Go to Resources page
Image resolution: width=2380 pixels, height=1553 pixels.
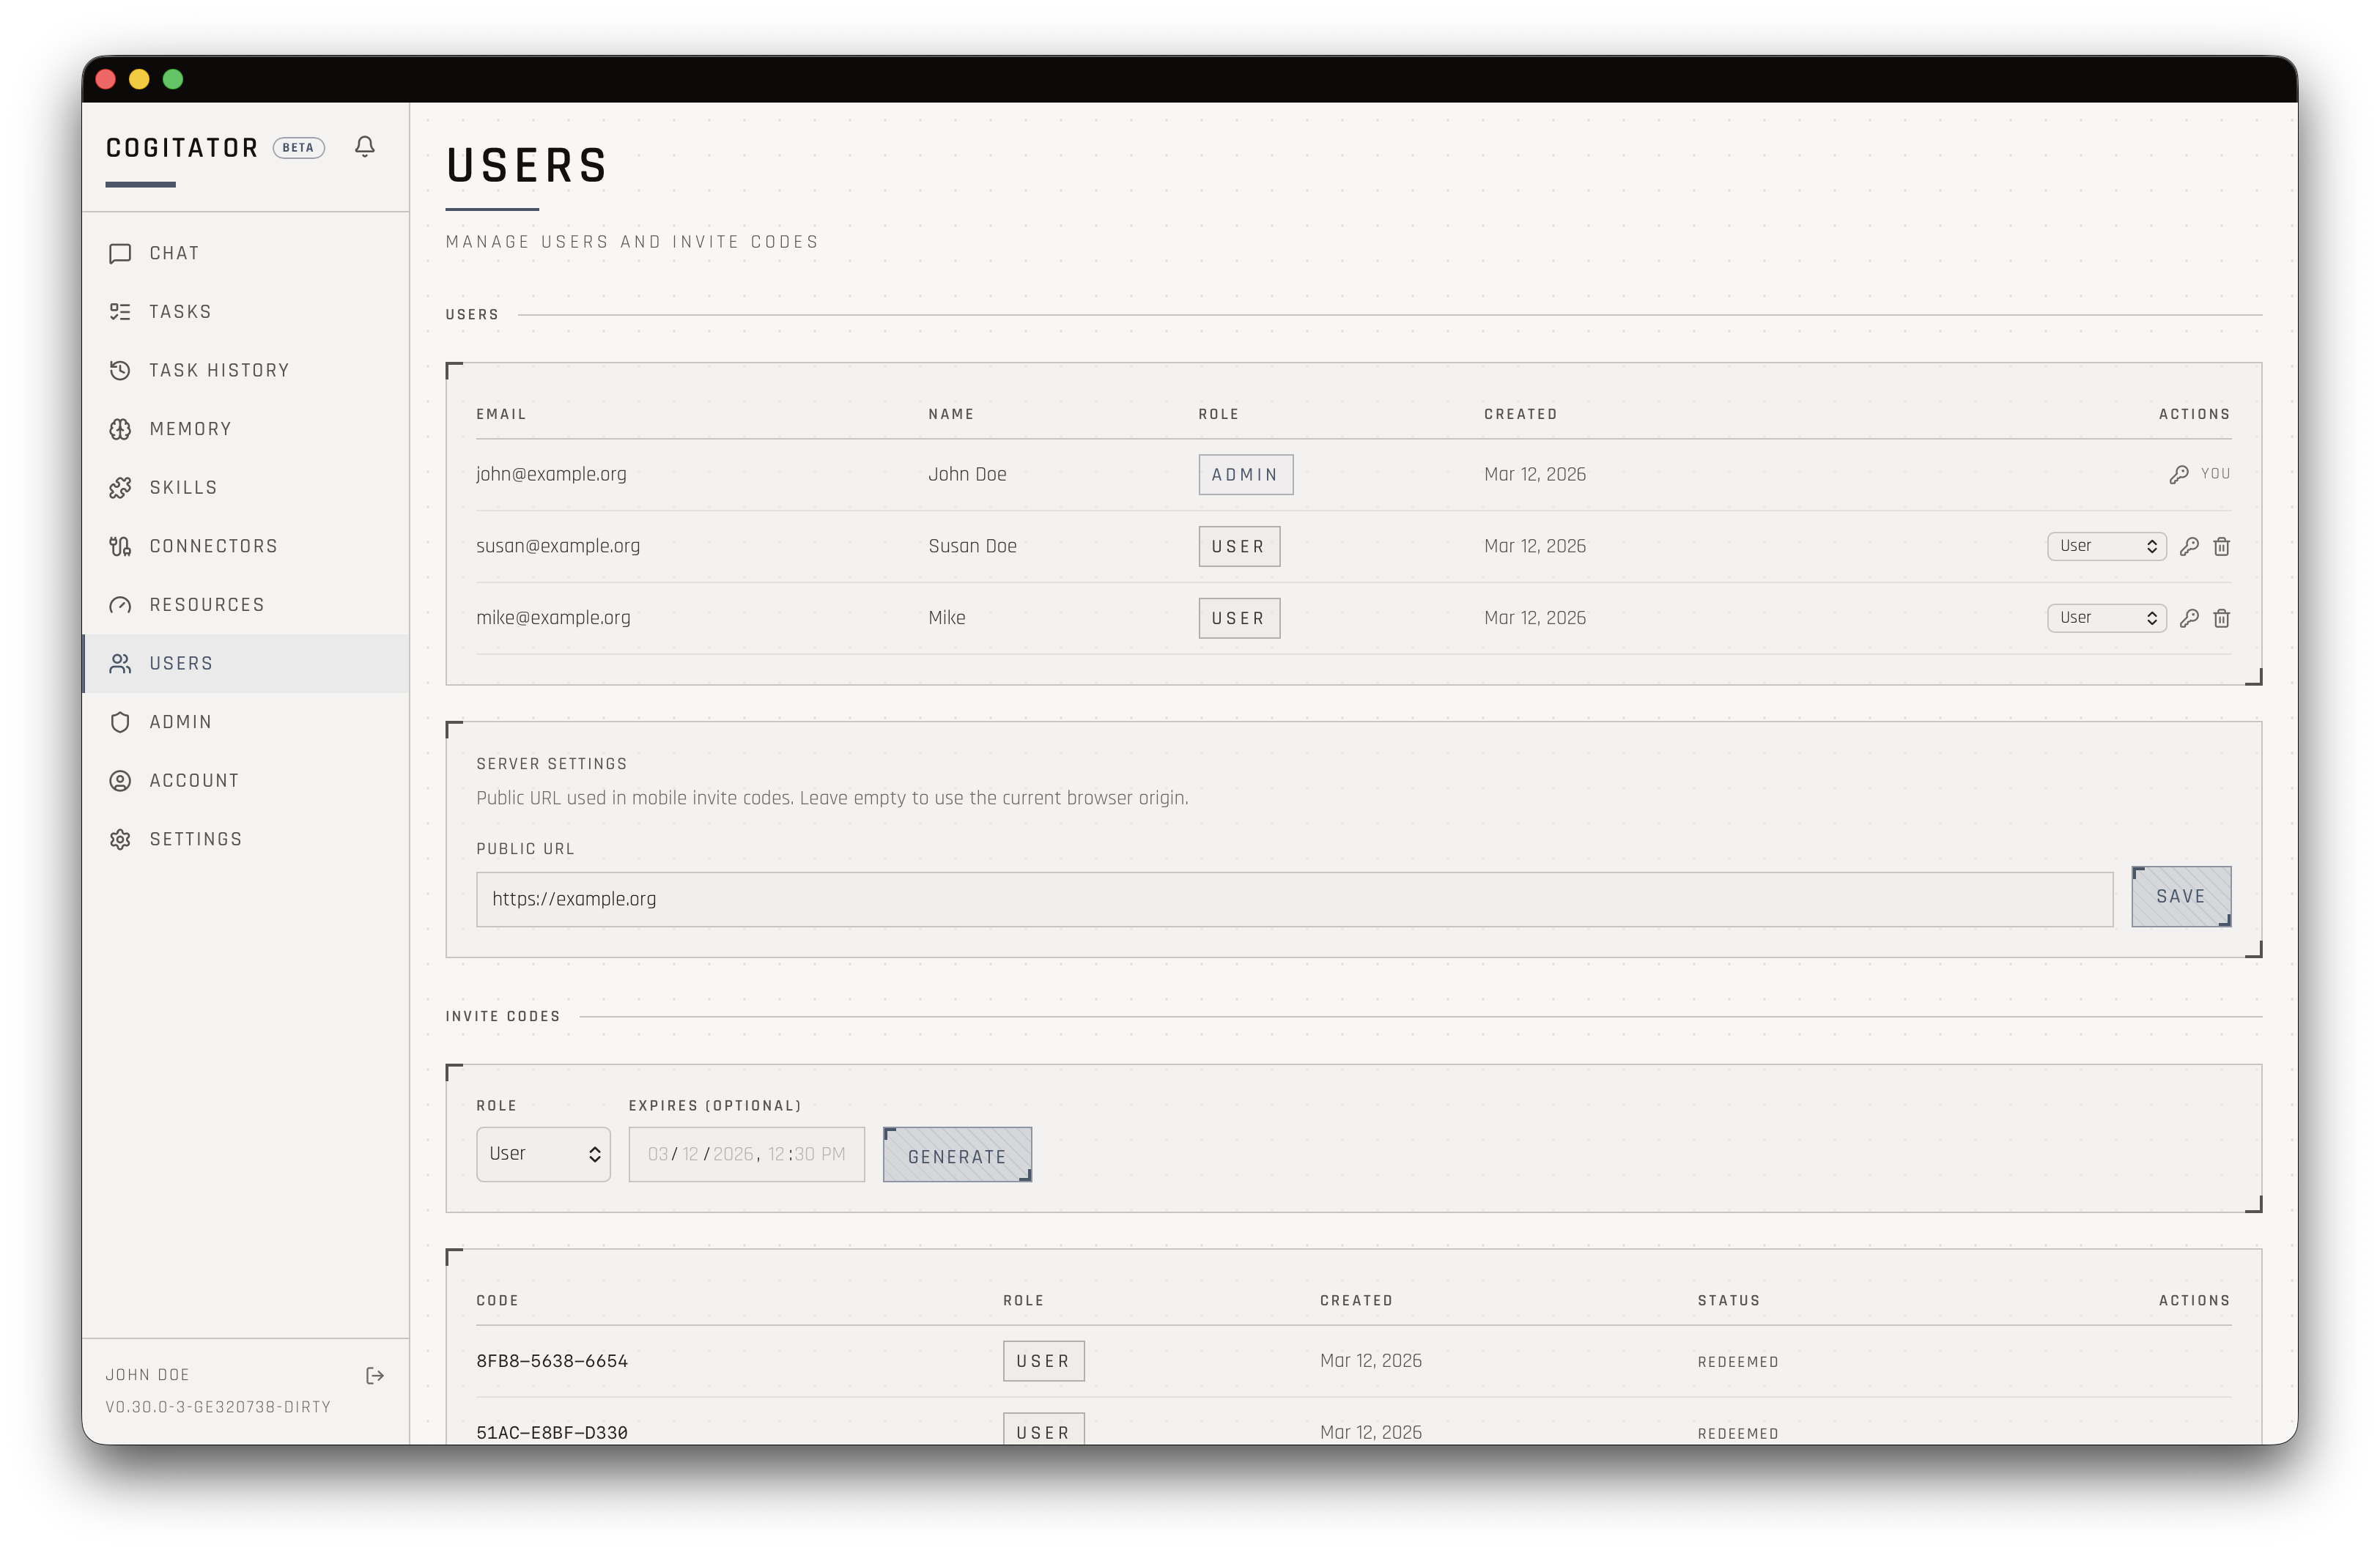point(245,605)
